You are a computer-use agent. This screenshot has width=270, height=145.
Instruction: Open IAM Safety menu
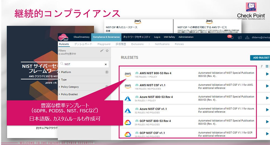(169, 37)
